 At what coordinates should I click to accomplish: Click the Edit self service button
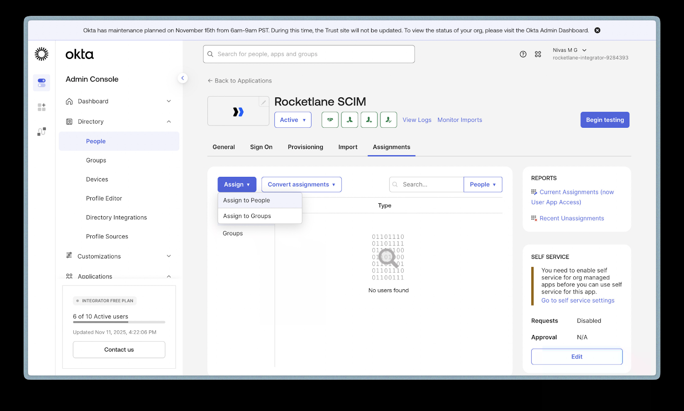pyautogui.click(x=577, y=357)
